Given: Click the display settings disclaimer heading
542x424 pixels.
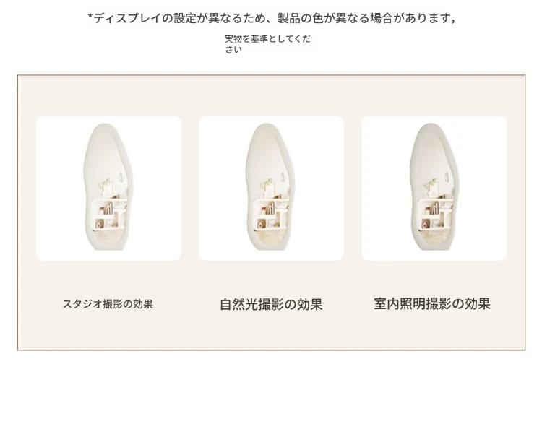Looking at the screenshot, I should (x=272, y=18).
